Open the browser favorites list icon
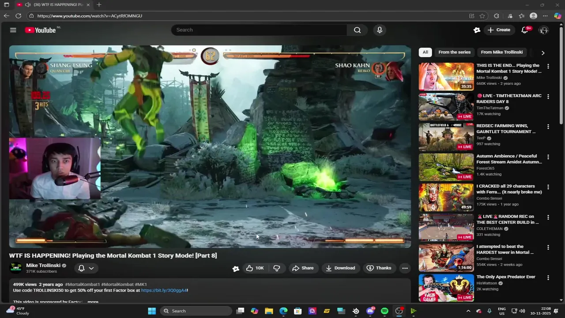The height and width of the screenshot is (318, 565). click(x=522, y=16)
